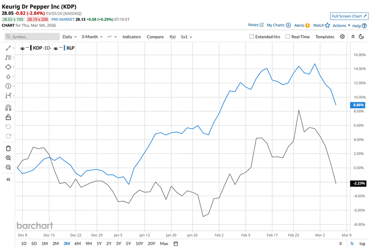This screenshot has width=370, height=248.
Task: Open the Daily interval dropdown
Action: pos(70,37)
